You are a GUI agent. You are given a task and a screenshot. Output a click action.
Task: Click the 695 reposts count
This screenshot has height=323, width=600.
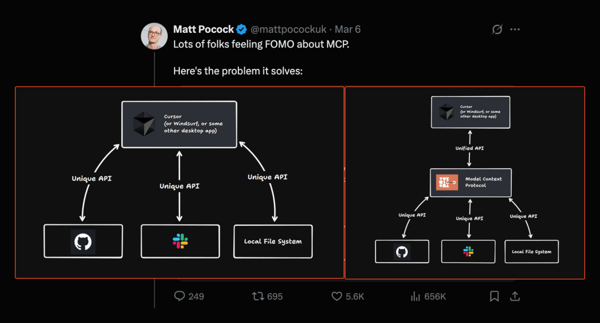tap(275, 296)
